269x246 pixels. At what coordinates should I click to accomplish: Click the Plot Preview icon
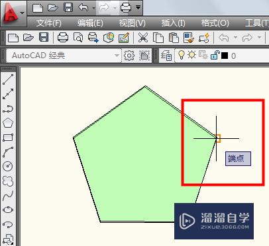(78, 38)
